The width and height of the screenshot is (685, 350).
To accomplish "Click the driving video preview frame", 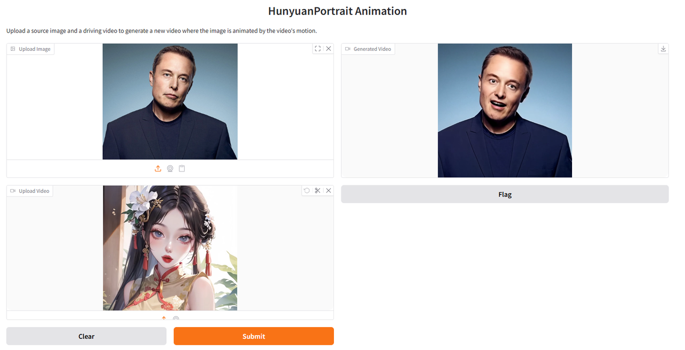I will coord(170,248).
